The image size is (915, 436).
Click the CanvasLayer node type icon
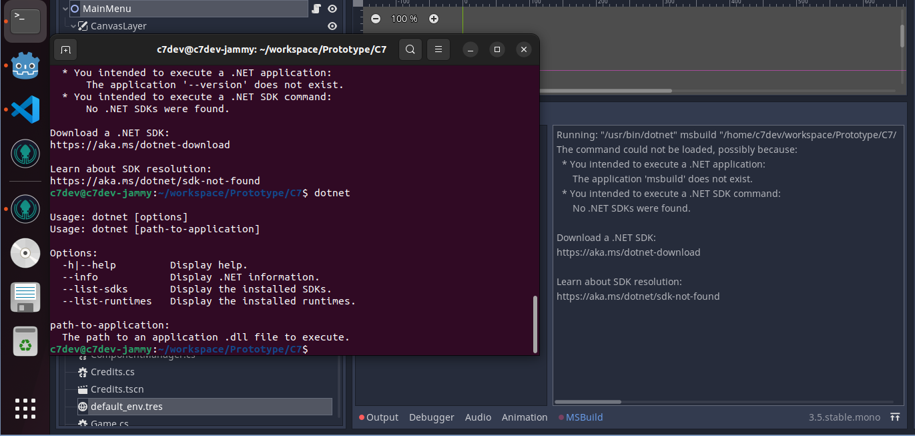point(82,26)
